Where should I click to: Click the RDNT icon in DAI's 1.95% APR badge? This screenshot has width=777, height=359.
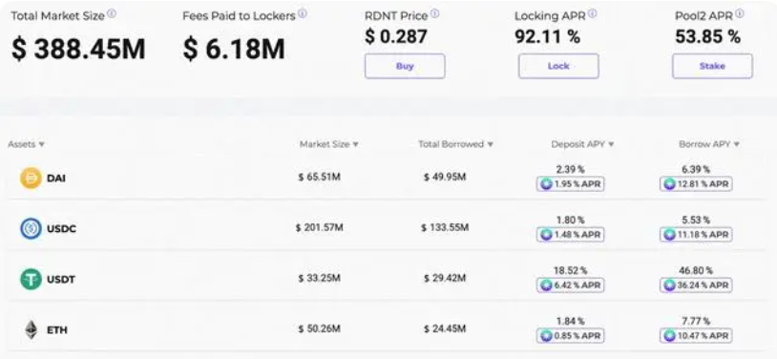pyautogui.click(x=546, y=184)
